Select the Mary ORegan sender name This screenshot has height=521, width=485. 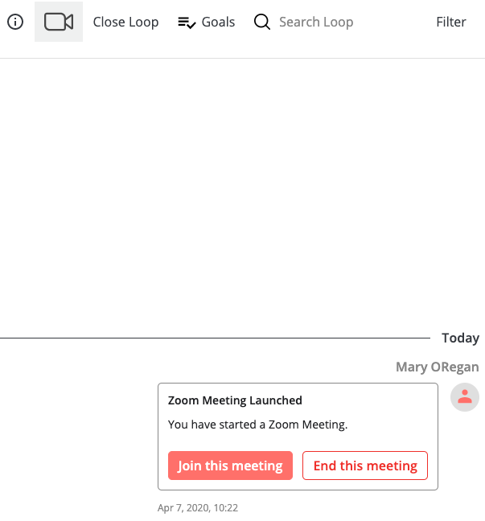437,367
